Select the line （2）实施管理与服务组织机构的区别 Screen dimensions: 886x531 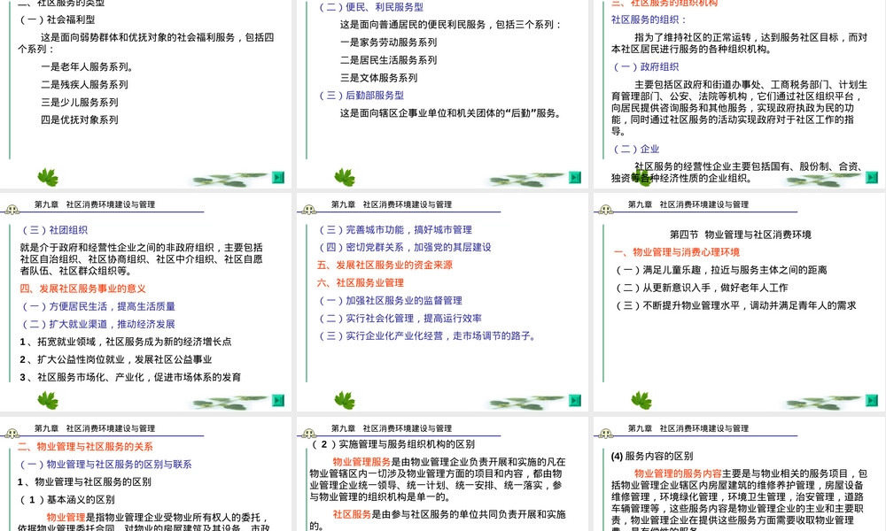[393, 444]
